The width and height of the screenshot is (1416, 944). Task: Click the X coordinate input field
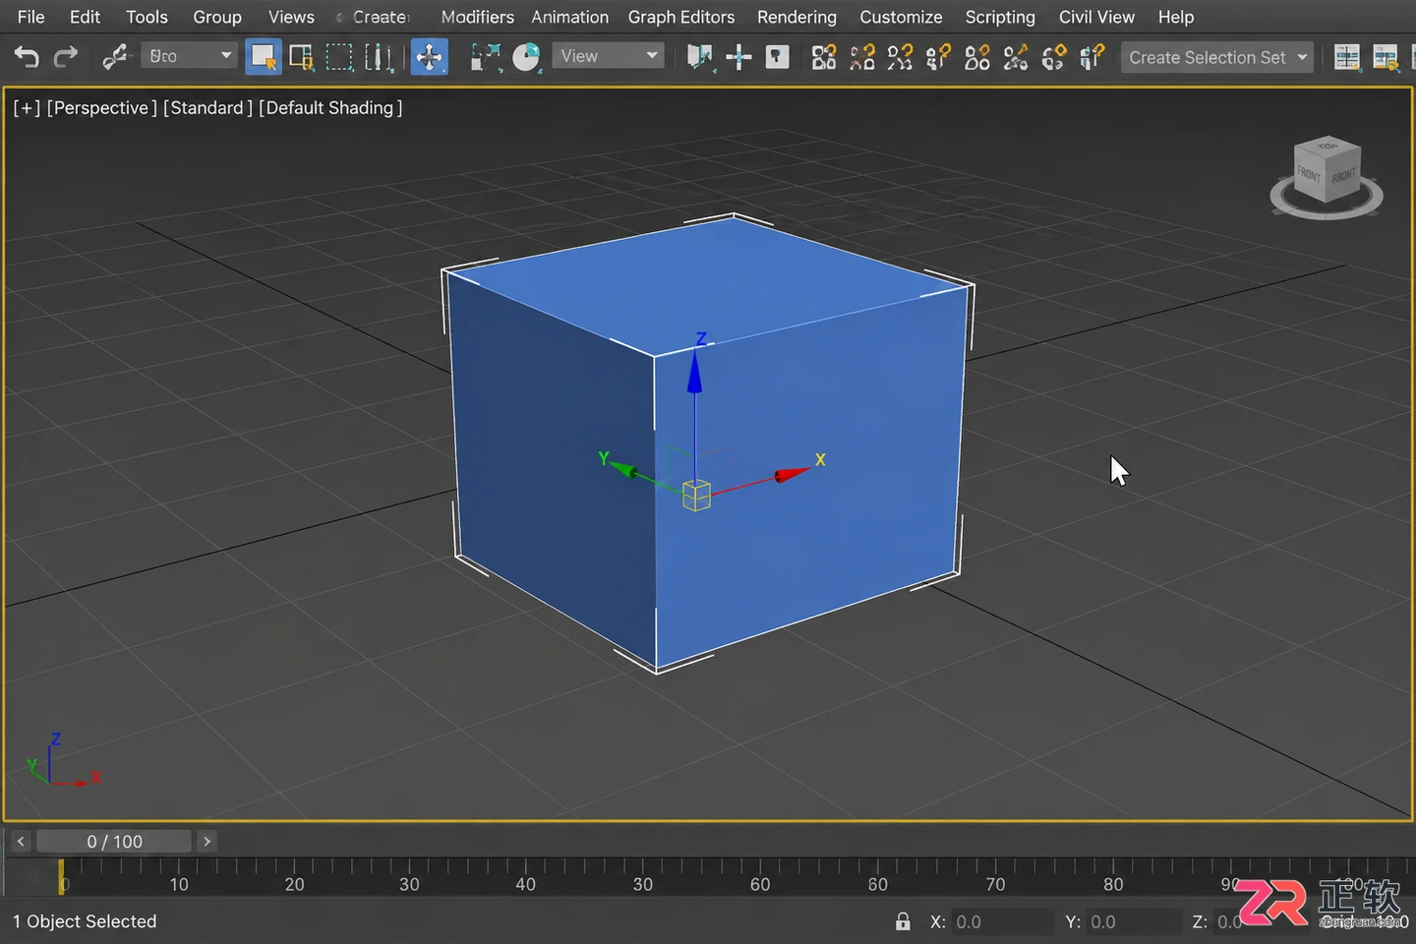click(1003, 921)
